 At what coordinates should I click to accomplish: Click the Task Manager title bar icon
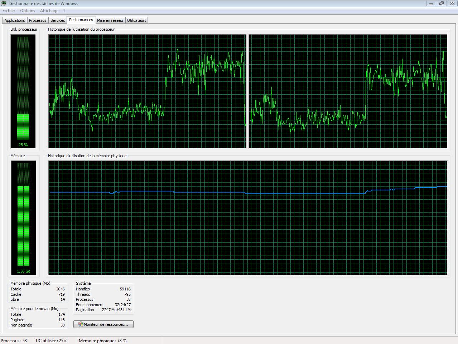coord(4,4)
